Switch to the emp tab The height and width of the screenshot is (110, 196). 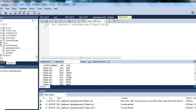pos(55,17)
